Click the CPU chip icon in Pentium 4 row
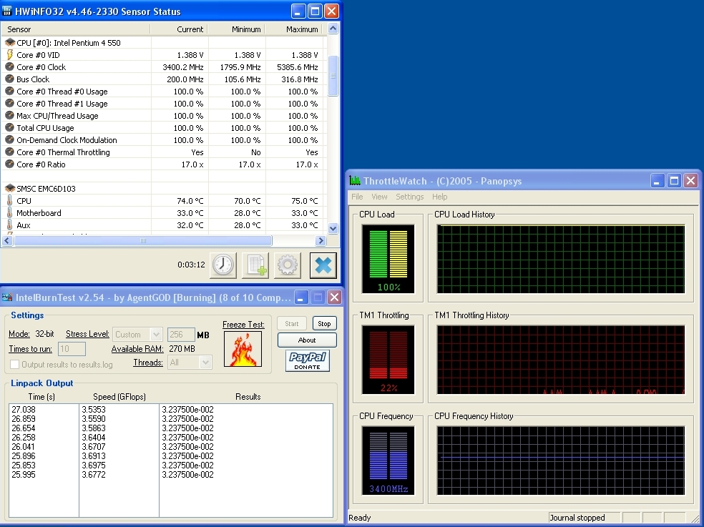704x527 pixels. point(10,43)
